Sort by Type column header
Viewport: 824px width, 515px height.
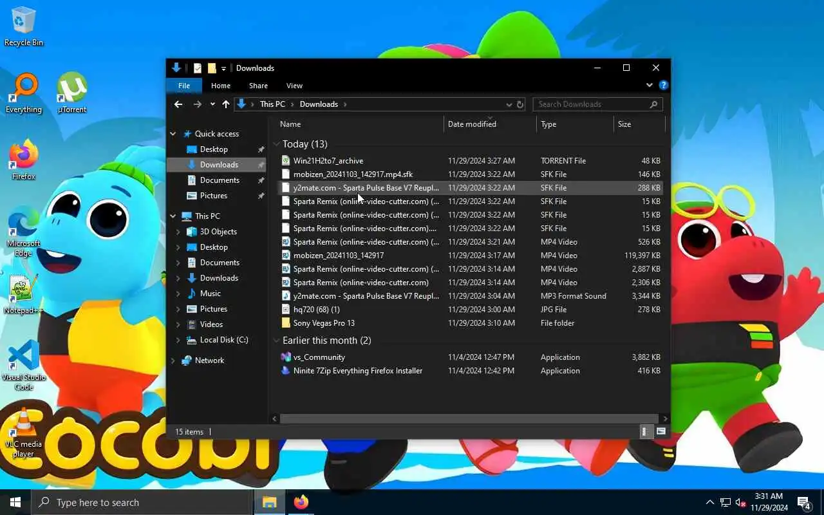click(576, 124)
